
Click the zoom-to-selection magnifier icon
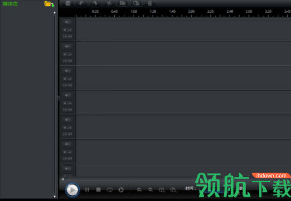162,190
